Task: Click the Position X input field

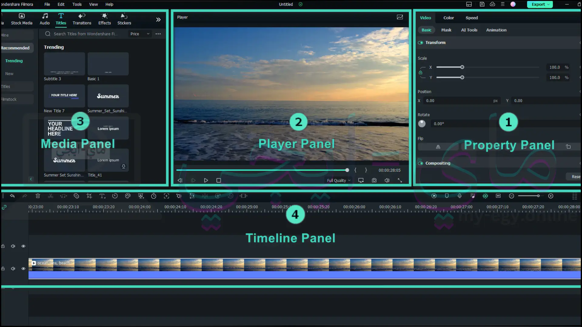Action: (461, 101)
